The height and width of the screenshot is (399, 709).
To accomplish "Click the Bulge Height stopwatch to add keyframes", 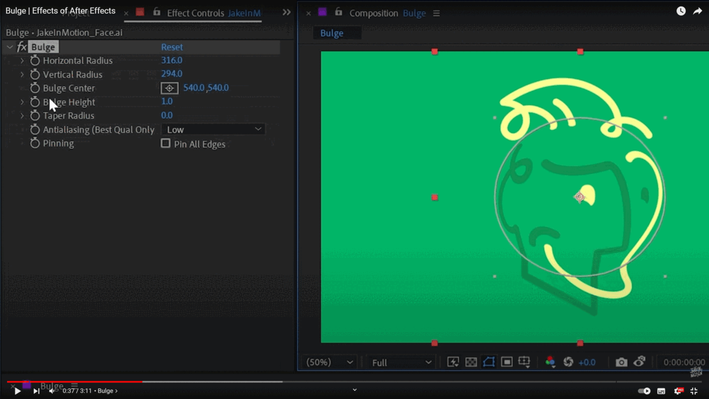I will pyautogui.click(x=34, y=102).
